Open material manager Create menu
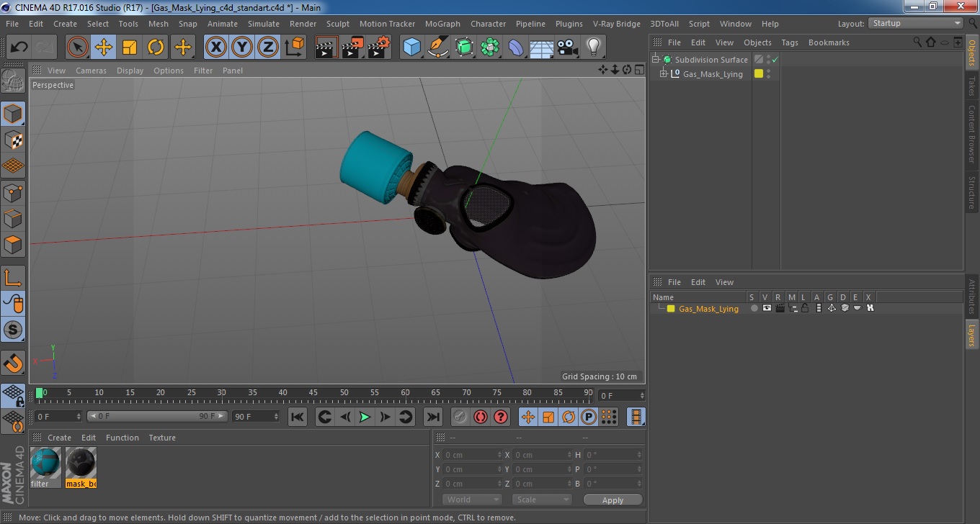980x524 pixels. coord(59,438)
